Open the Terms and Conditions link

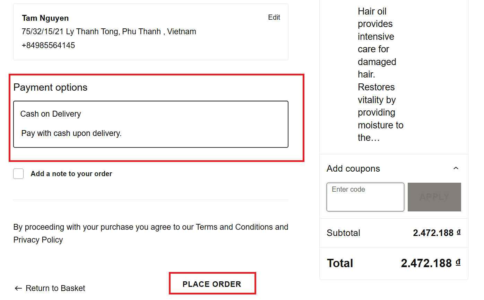(x=234, y=227)
